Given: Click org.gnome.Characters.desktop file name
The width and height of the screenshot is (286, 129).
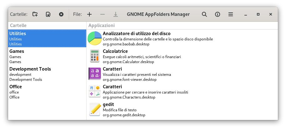Looking at the screenshot, I should pos(129,97).
